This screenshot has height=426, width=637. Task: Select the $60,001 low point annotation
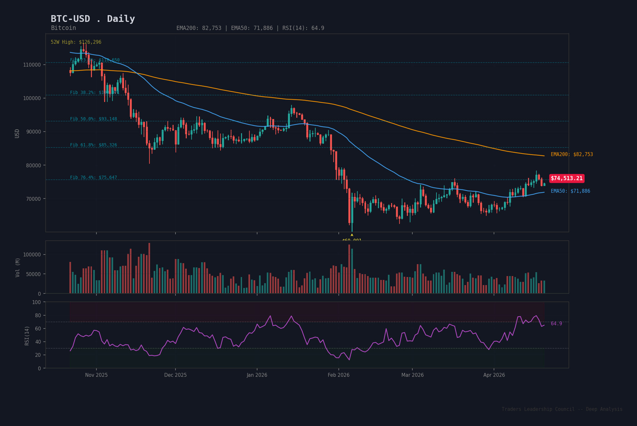click(352, 240)
